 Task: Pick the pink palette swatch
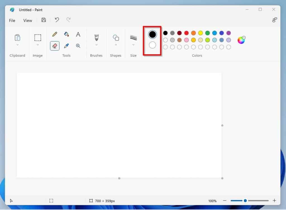click(x=186, y=40)
